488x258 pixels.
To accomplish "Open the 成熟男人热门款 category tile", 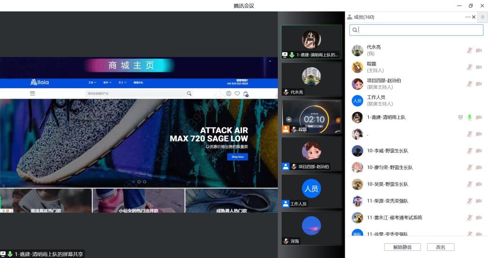I will [x=232, y=201].
